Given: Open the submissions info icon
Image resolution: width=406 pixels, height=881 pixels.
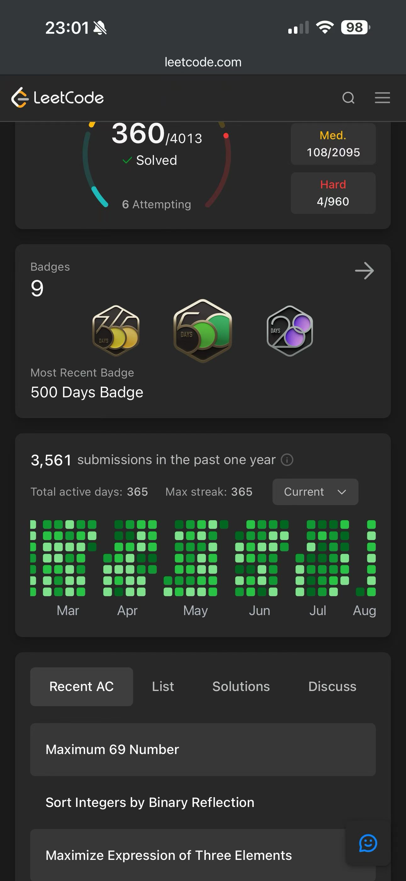Looking at the screenshot, I should tap(287, 460).
